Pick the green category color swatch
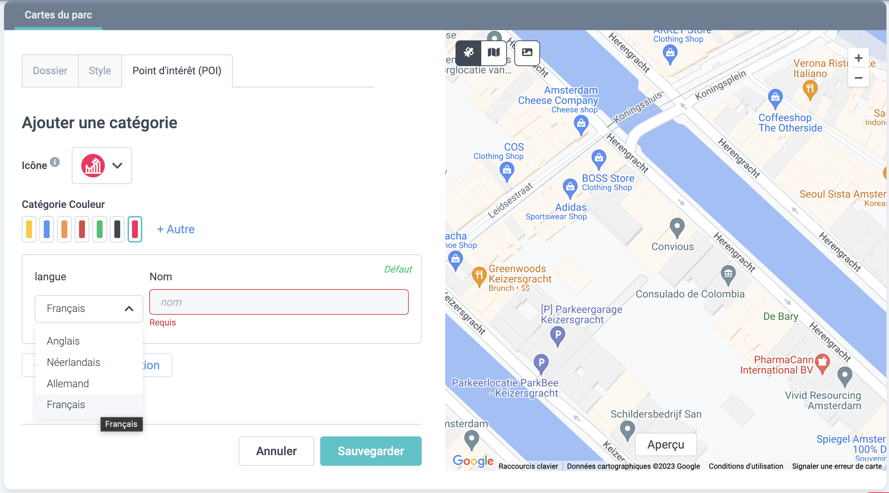 [100, 229]
